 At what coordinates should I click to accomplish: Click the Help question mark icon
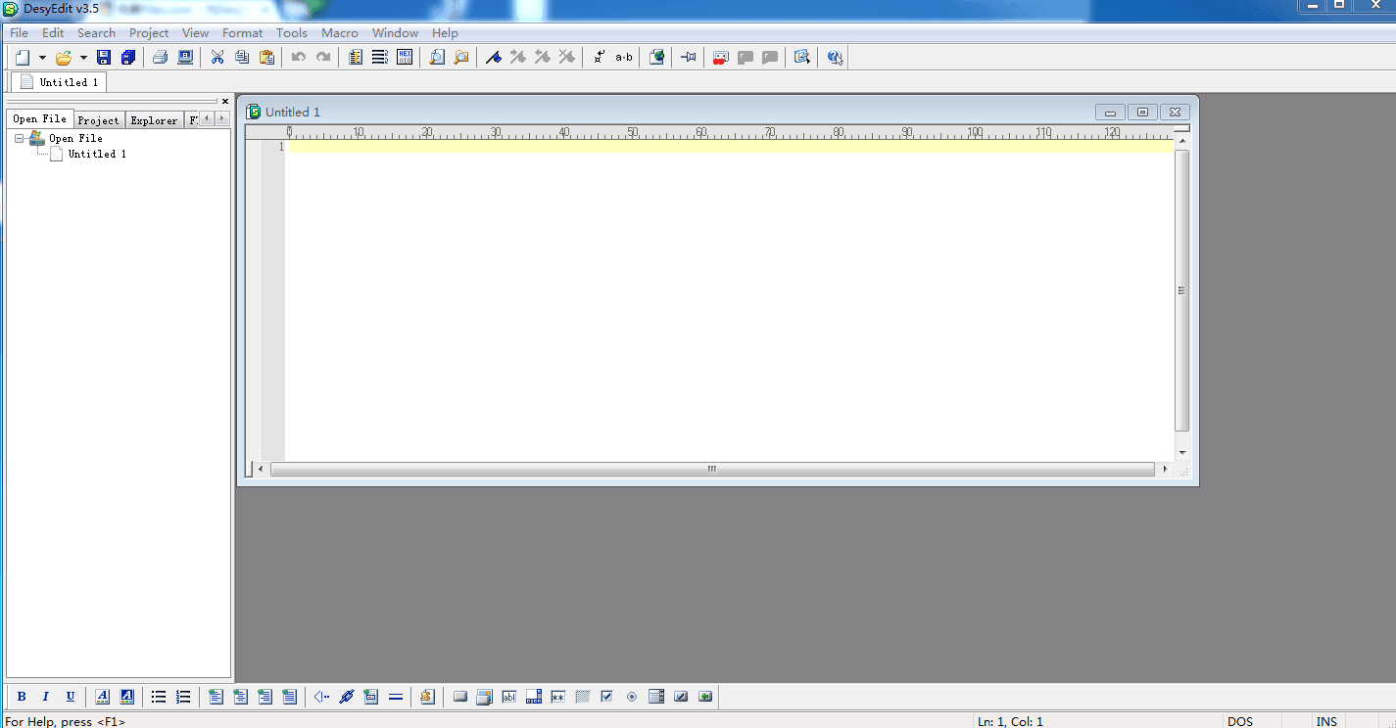pyautogui.click(x=835, y=58)
